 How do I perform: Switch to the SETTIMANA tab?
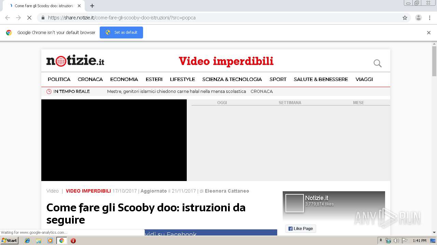pos(290,102)
